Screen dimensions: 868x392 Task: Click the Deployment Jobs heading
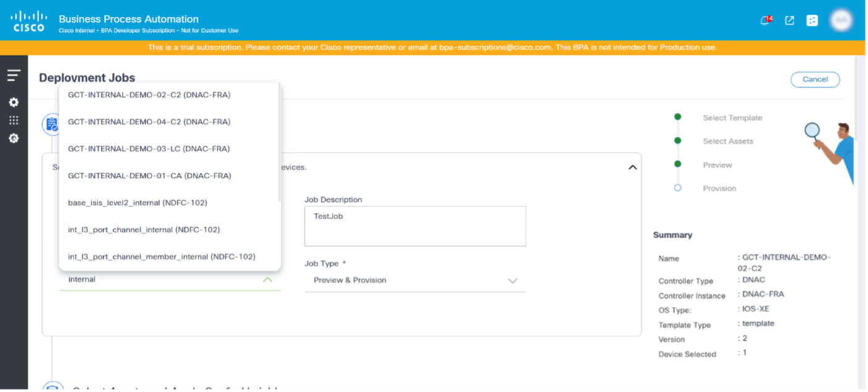(x=87, y=78)
